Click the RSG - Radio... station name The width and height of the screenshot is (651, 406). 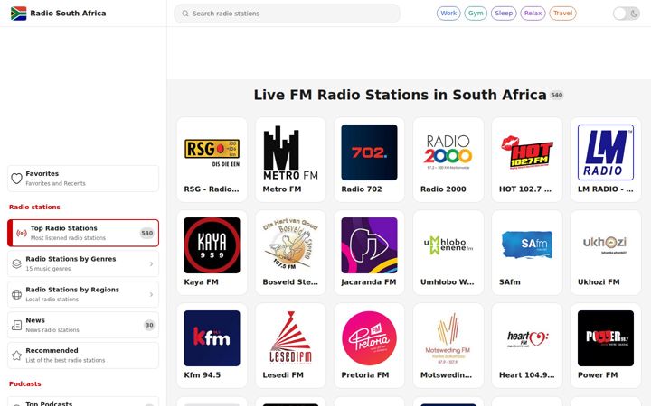[212, 189]
